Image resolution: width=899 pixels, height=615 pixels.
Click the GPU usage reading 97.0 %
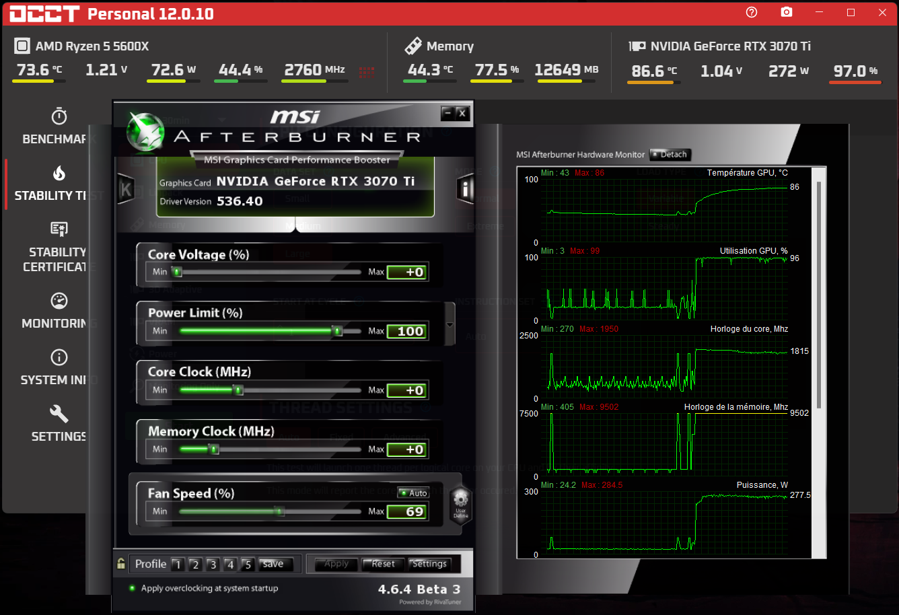[x=855, y=71]
